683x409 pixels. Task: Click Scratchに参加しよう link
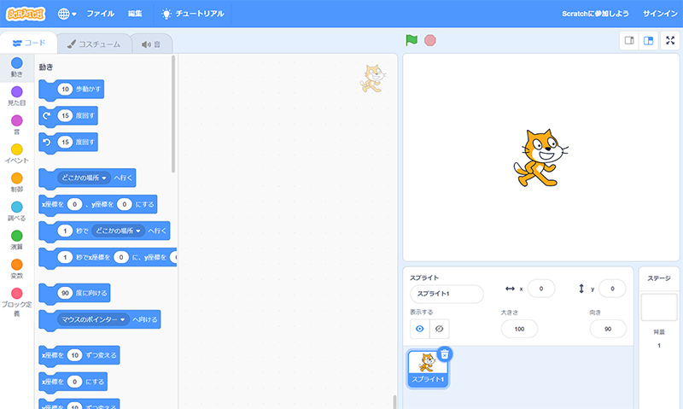[x=595, y=14]
